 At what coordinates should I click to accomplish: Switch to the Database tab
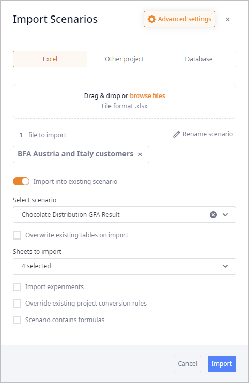pyautogui.click(x=199, y=59)
